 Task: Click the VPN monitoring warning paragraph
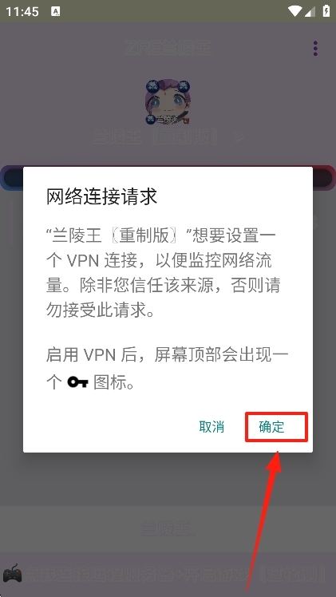point(164,274)
